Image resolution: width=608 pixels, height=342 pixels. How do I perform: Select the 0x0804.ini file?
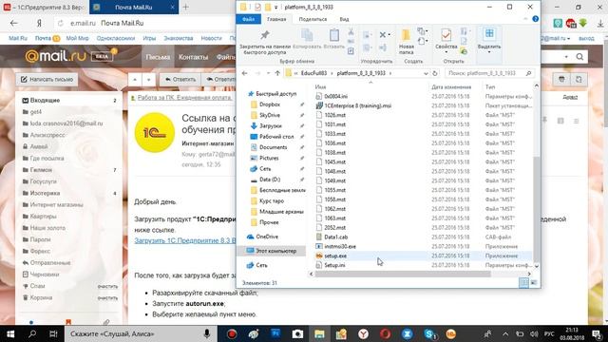(335, 96)
